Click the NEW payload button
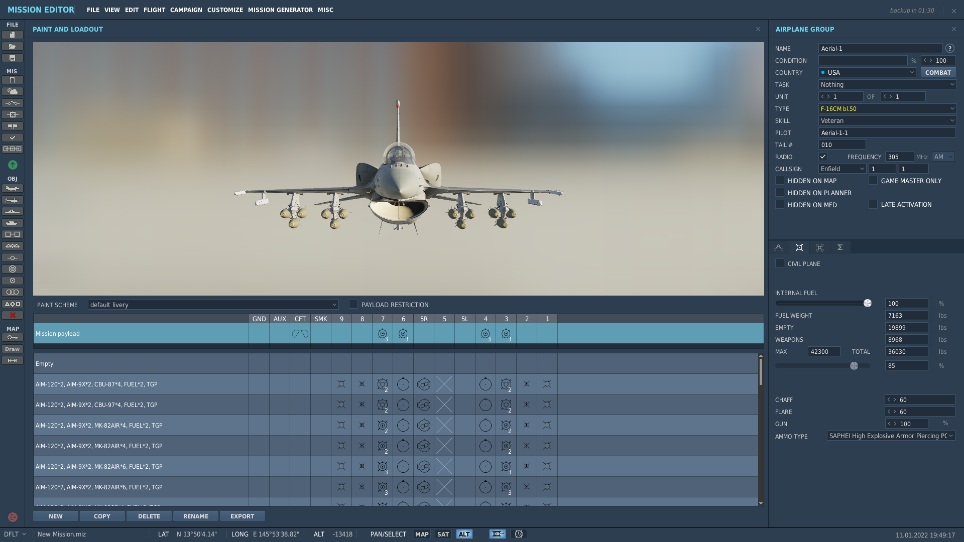The height and width of the screenshot is (542, 964). coord(56,516)
